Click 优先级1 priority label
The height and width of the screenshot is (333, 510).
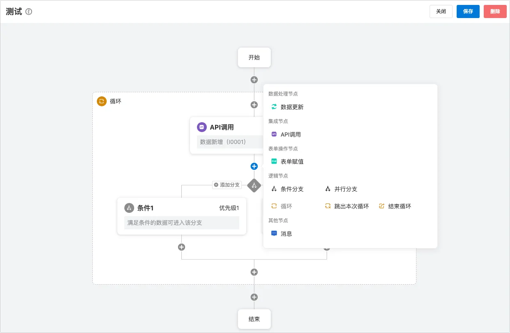tap(229, 208)
